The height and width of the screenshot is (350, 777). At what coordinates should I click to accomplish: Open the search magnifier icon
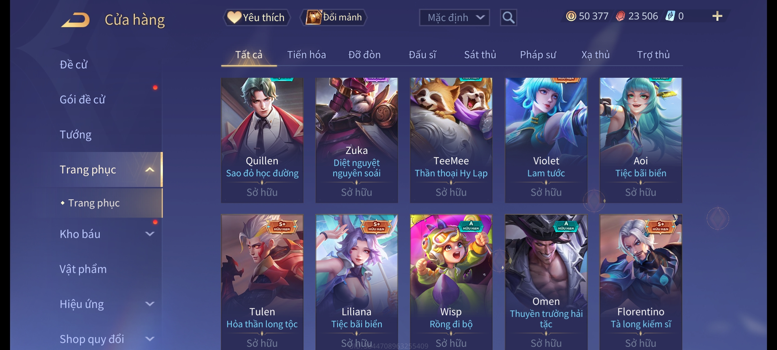pyautogui.click(x=508, y=17)
